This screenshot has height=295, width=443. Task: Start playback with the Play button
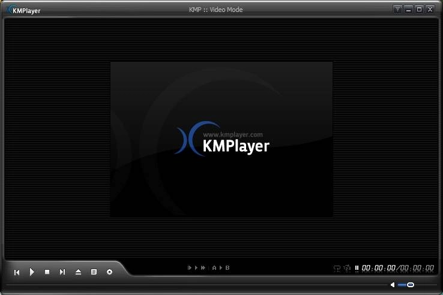[x=32, y=272]
